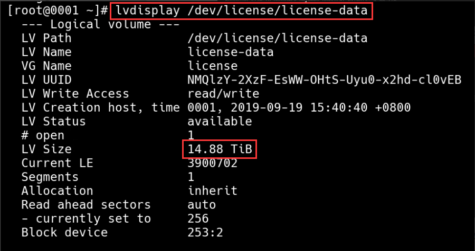Screen dimensions: 475x251
Task: Click the read/write access value
Action: tap(223, 94)
